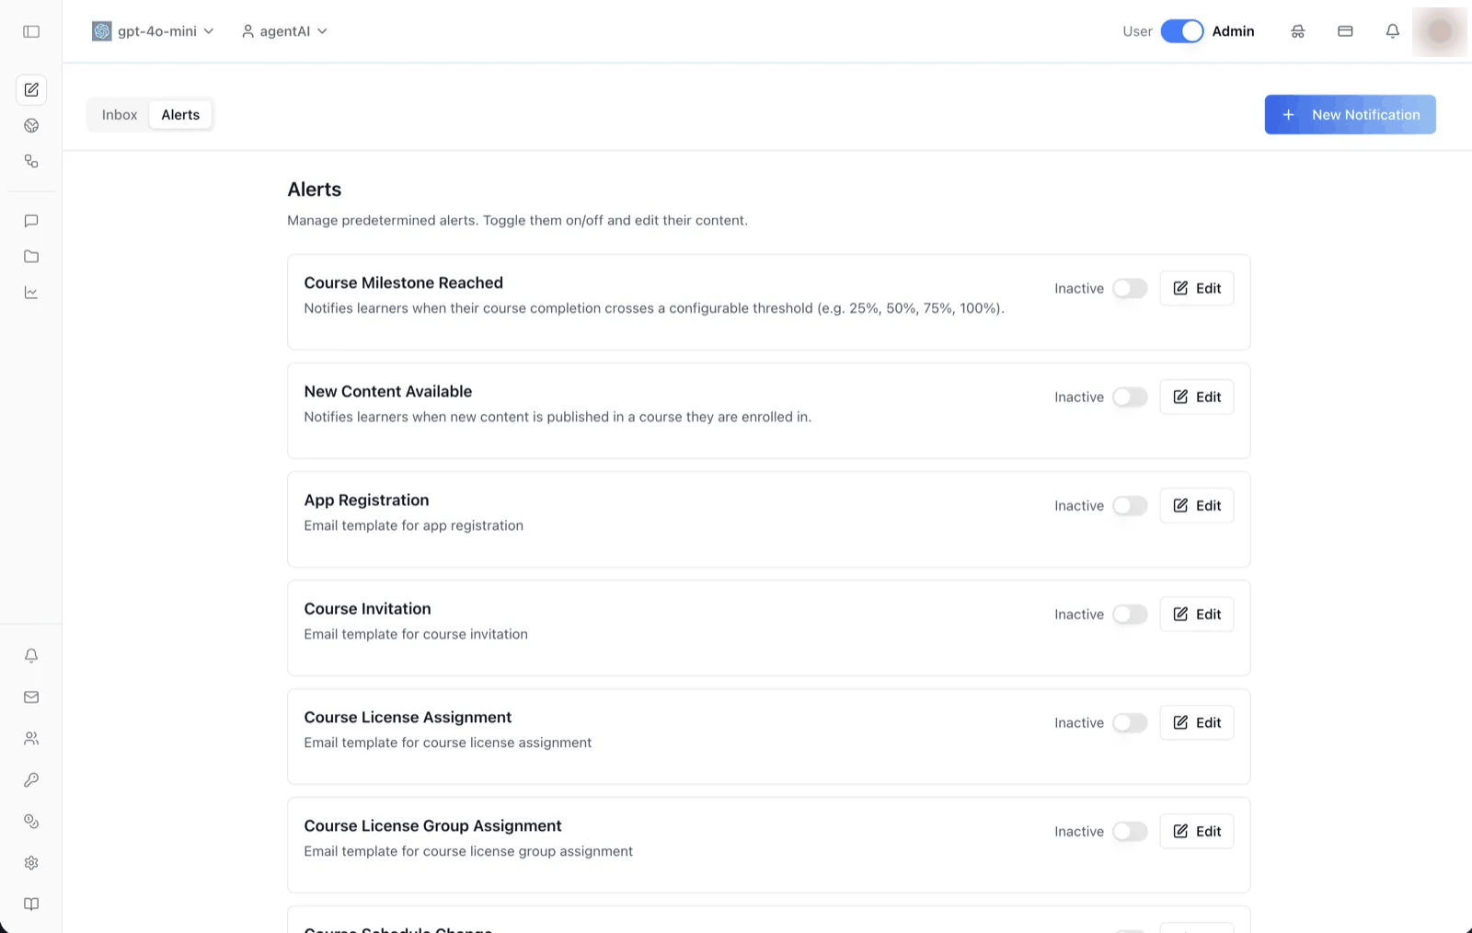This screenshot has width=1472, height=933.
Task: Enable the New Content Available alert toggle
Action: point(1130,397)
